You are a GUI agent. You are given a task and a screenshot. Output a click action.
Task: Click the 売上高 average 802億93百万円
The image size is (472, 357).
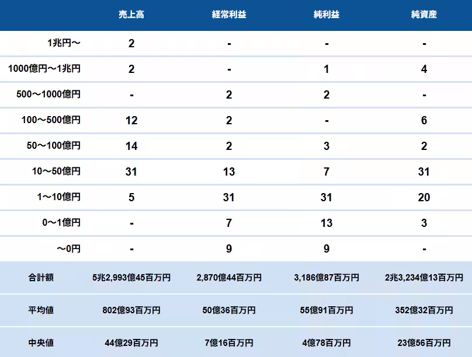[131, 310]
